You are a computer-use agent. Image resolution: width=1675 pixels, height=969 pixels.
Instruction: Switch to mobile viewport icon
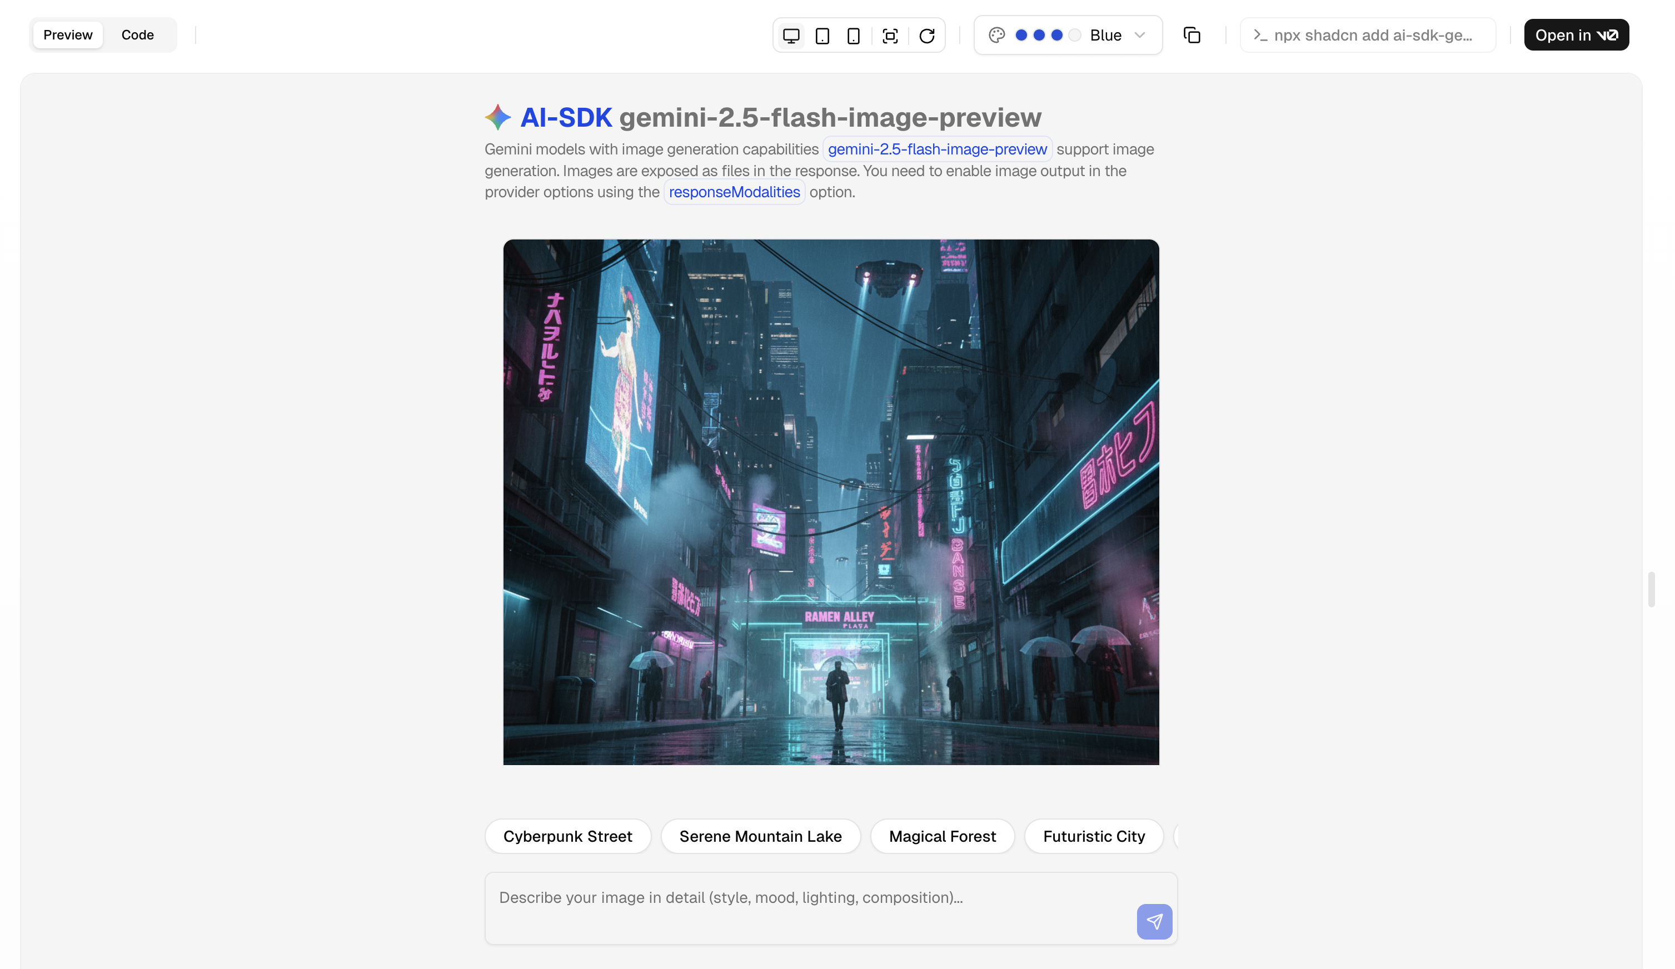click(854, 35)
